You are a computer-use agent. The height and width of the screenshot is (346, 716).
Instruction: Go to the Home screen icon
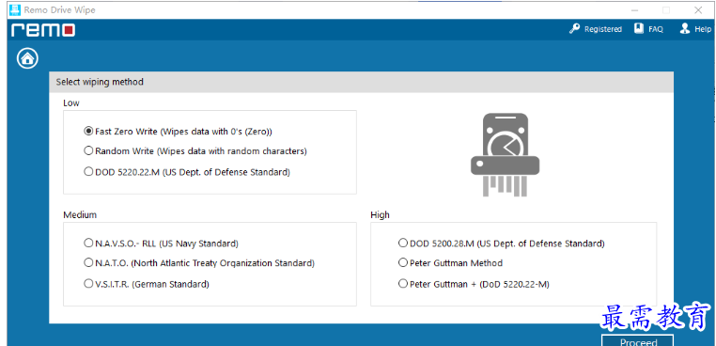[x=27, y=58]
